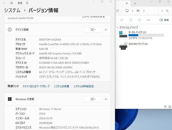Click the paste icon in Explorer toolbar
The height and width of the screenshot is (130, 172).
coord(131,20)
